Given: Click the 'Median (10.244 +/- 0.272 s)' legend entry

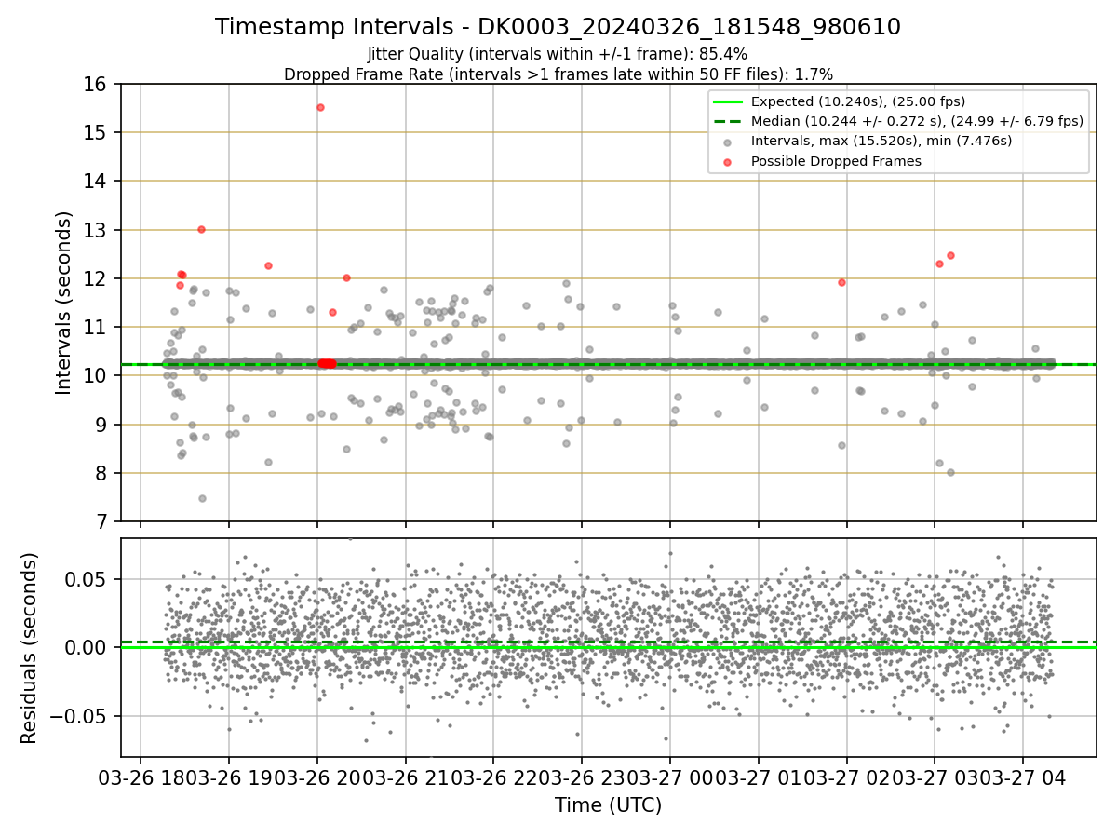Looking at the screenshot, I should point(917,121).
